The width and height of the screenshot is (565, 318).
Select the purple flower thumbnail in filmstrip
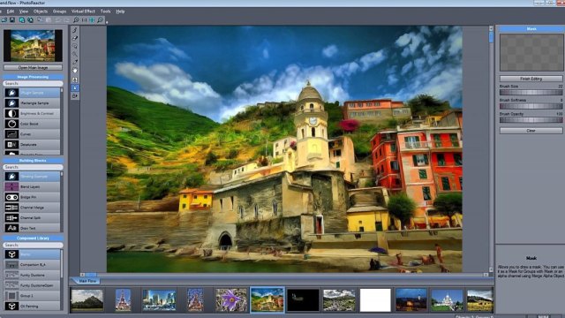231,300
